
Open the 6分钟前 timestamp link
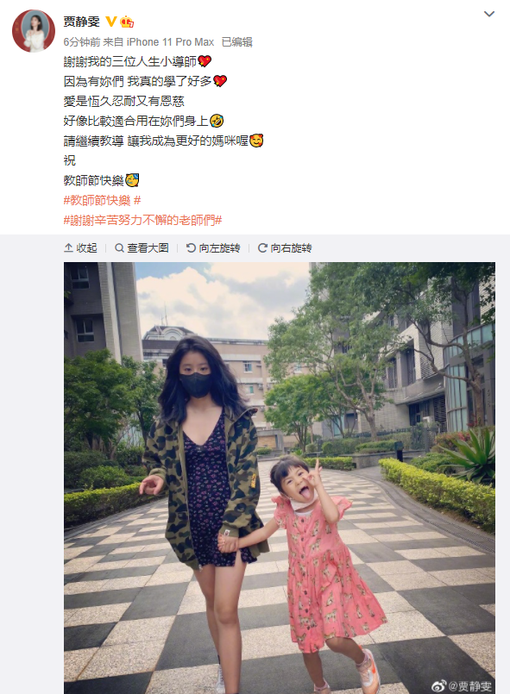click(81, 42)
